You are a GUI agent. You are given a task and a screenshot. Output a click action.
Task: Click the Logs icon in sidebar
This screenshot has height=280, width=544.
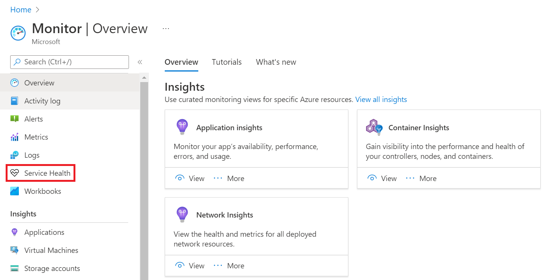click(15, 155)
